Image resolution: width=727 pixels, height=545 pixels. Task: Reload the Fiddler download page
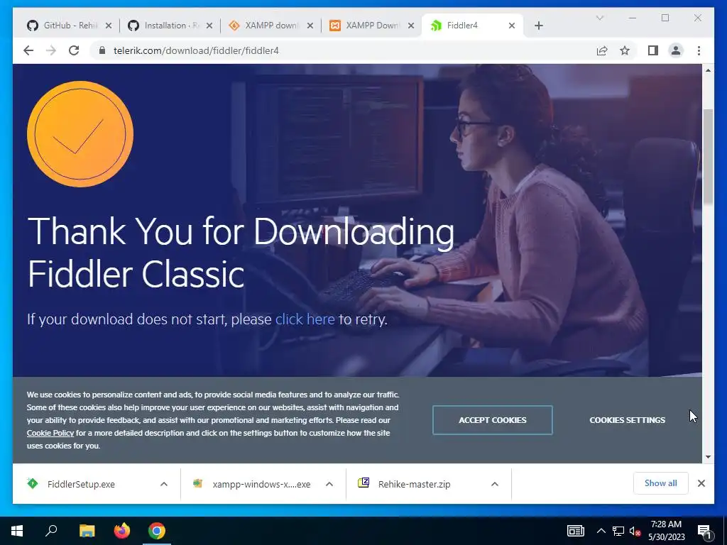(x=74, y=50)
